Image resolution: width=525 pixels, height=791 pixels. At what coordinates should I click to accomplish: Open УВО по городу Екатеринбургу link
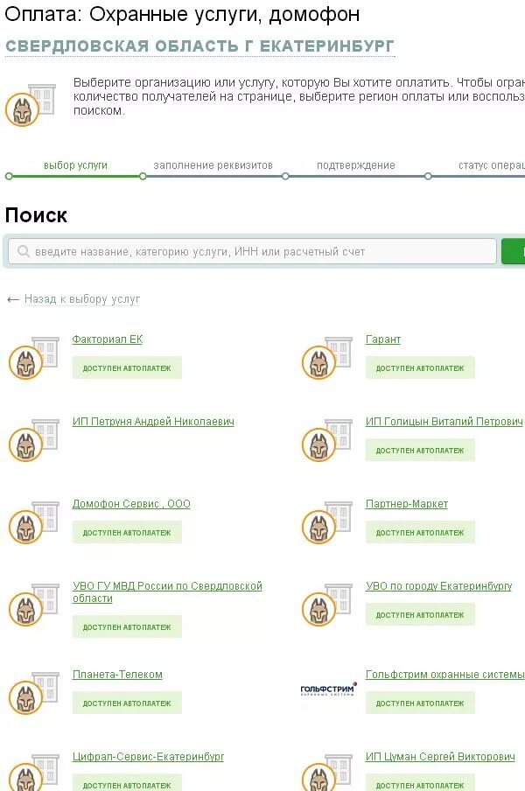(438, 585)
